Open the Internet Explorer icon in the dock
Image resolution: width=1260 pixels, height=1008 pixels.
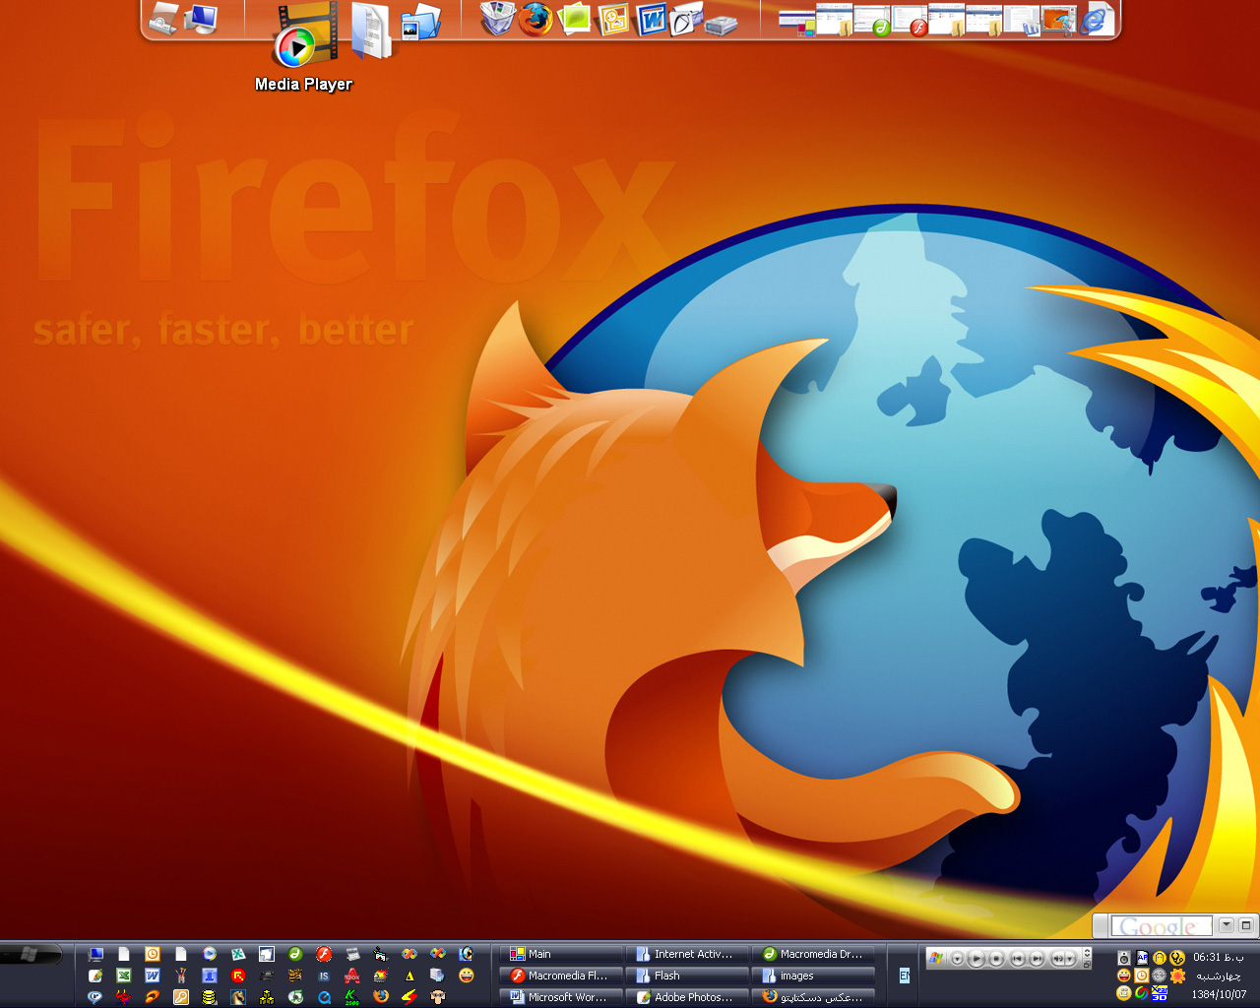click(x=1095, y=20)
